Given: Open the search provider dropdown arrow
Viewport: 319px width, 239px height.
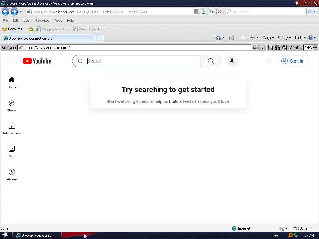Looking at the screenshot, I should (x=315, y=12).
